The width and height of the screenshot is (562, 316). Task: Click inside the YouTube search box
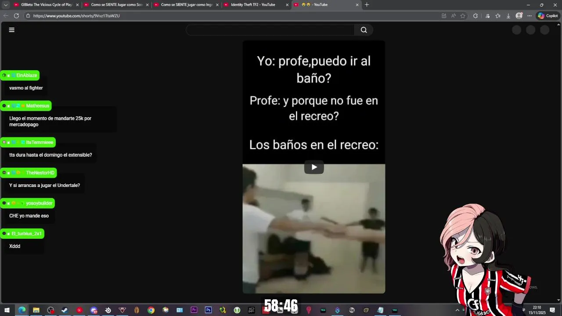(270, 30)
